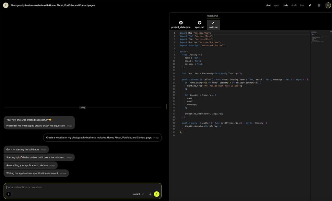Open the spec.md file tab
The image size is (332, 201).
199,25
